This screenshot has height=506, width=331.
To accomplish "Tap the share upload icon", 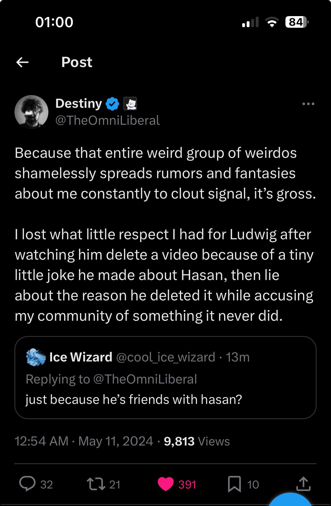I will click(x=303, y=484).
